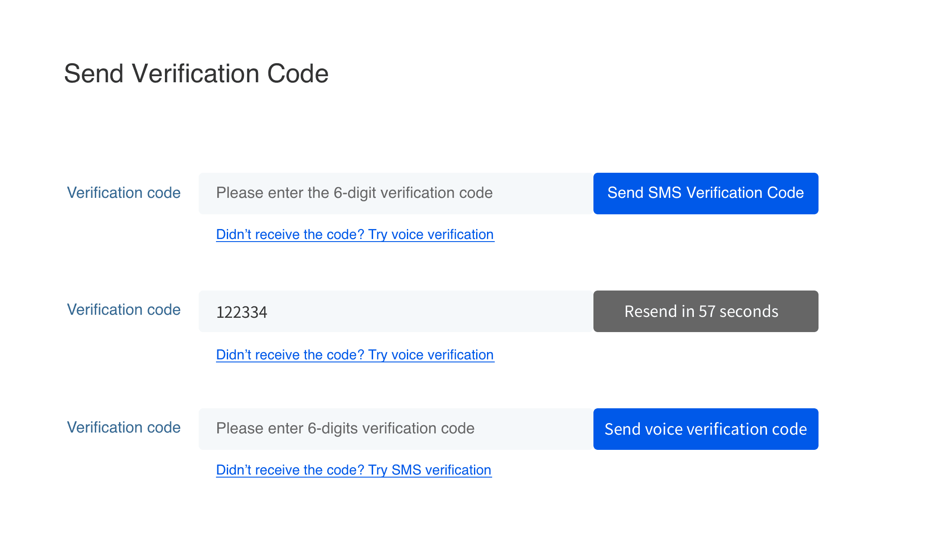Click the Send voice verification code button
The image size is (925, 549).
tap(706, 429)
